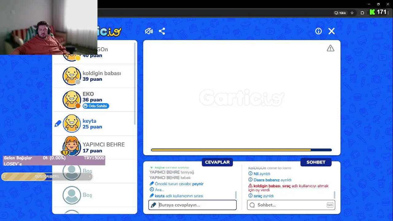Image resolution: width=393 pixels, height=221 pixels.
Task: Click 'YAPIMCI BEHRE tereyağ' answer line
Action: click(x=172, y=172)
